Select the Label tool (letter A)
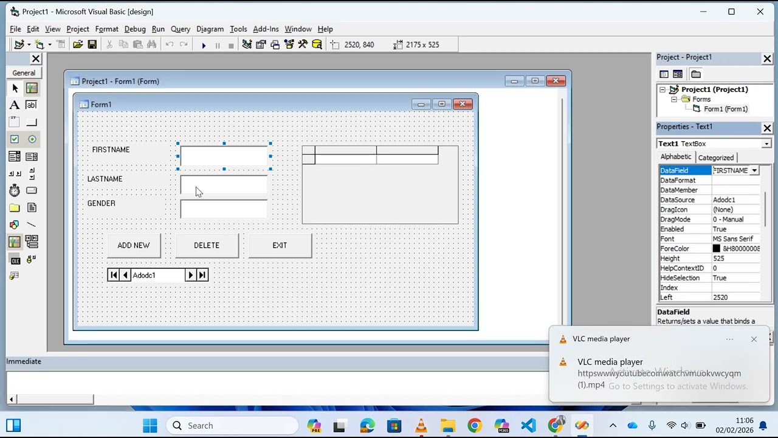778x438 pixels. (15, 105)
